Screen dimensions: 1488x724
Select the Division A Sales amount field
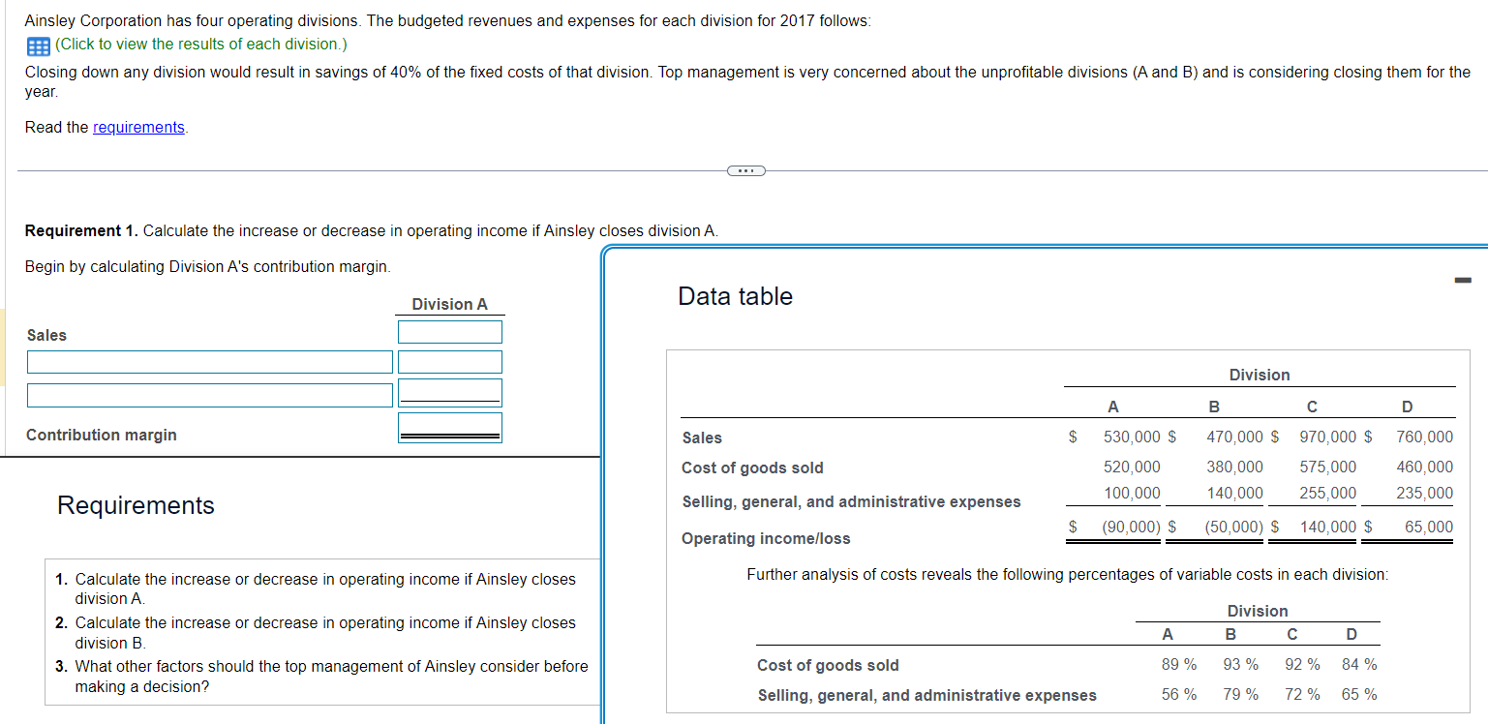pos(450,332)
